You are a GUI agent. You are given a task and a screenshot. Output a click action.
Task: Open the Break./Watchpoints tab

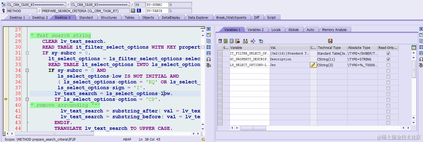[x=231, y=17]
